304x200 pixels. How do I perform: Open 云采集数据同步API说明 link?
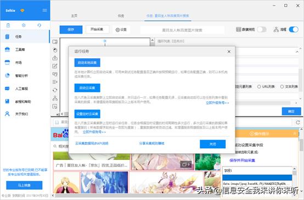[x=92, y=143]
